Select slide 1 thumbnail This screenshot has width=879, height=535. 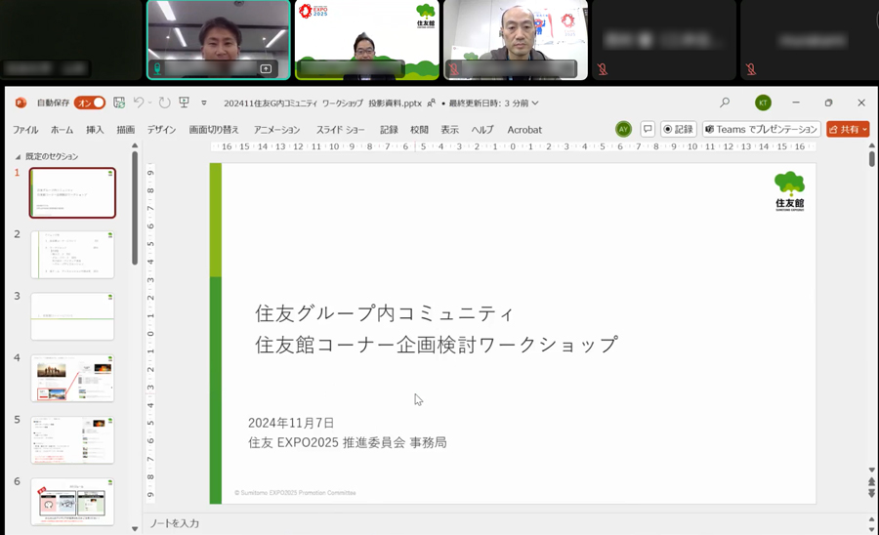point(72,192)
